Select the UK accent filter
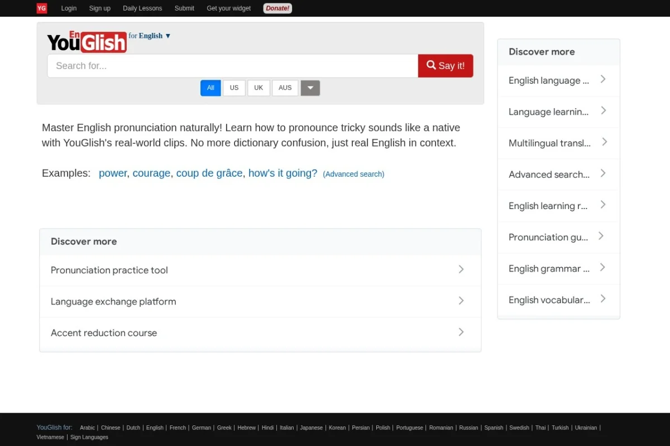 (x=259, y=88)
